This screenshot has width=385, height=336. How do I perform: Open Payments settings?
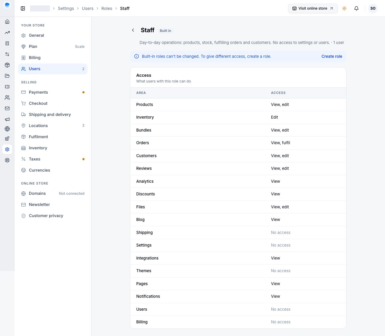pos(53,92)
